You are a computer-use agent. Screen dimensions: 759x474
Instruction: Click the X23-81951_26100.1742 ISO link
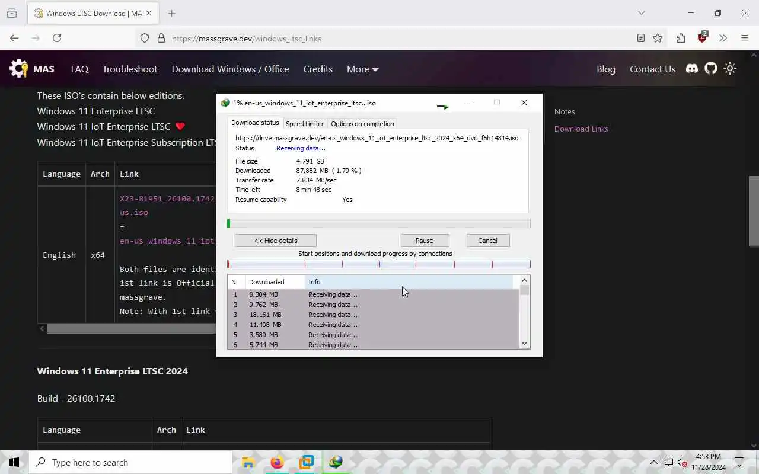coord(167,205)
